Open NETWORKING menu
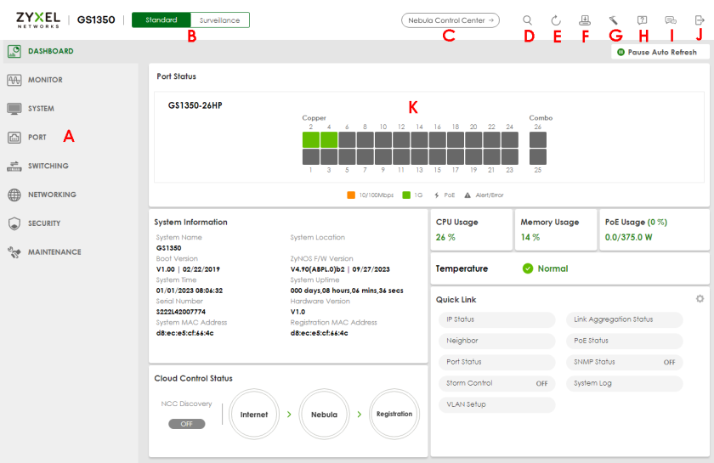Viewport: 714px width, 463px height. point(52,195)
